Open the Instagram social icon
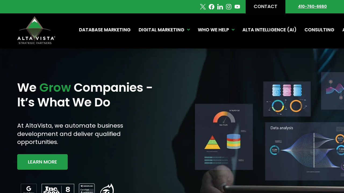344x193 pixels. 229,7
